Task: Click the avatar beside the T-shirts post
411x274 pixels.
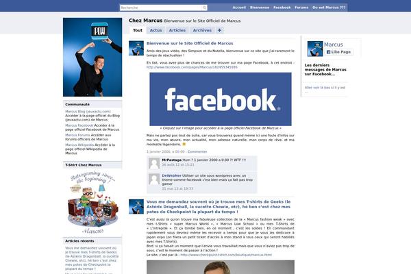Action: coord(136,207)
